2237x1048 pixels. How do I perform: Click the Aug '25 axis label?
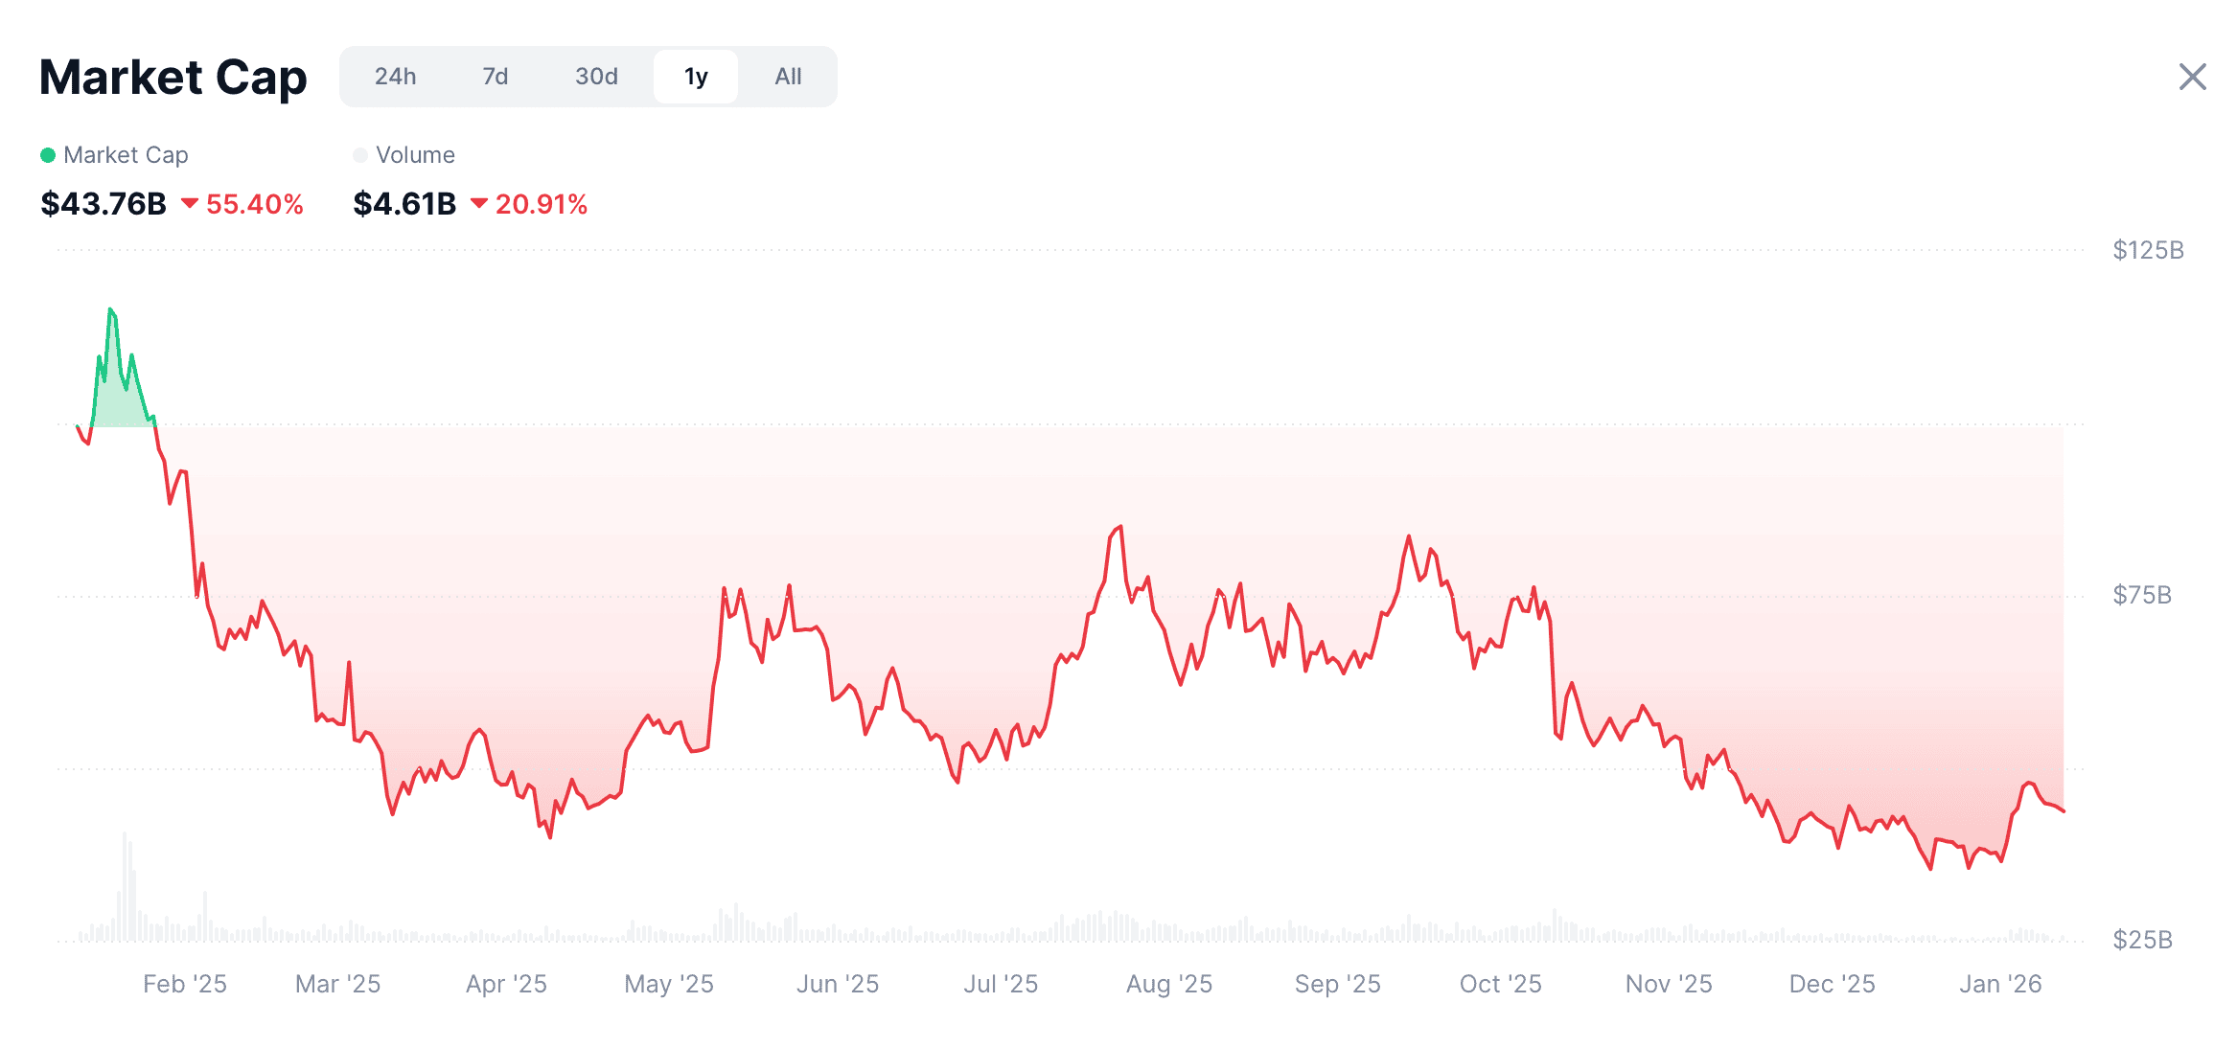click(x=1168, y=984)
